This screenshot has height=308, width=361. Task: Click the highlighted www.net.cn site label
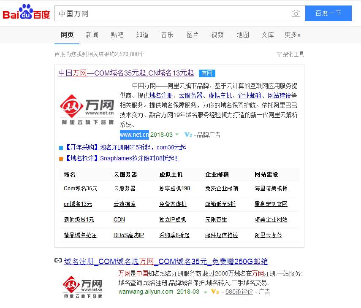134,135
